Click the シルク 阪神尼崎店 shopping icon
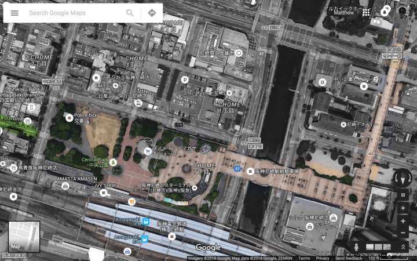The image size is (417, 261). pos(334,218)
